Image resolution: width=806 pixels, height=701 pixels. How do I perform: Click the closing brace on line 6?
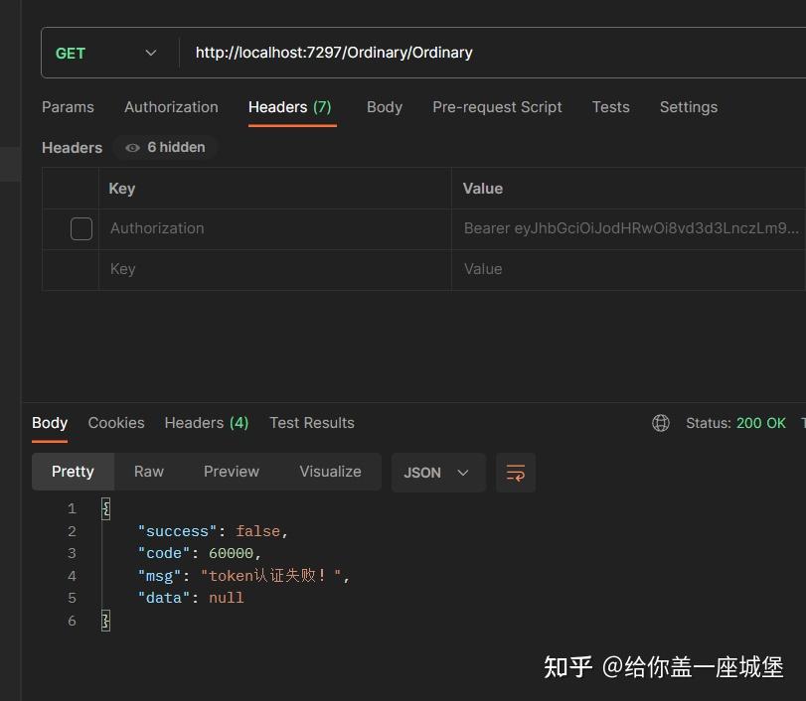(x=105, y=621)
